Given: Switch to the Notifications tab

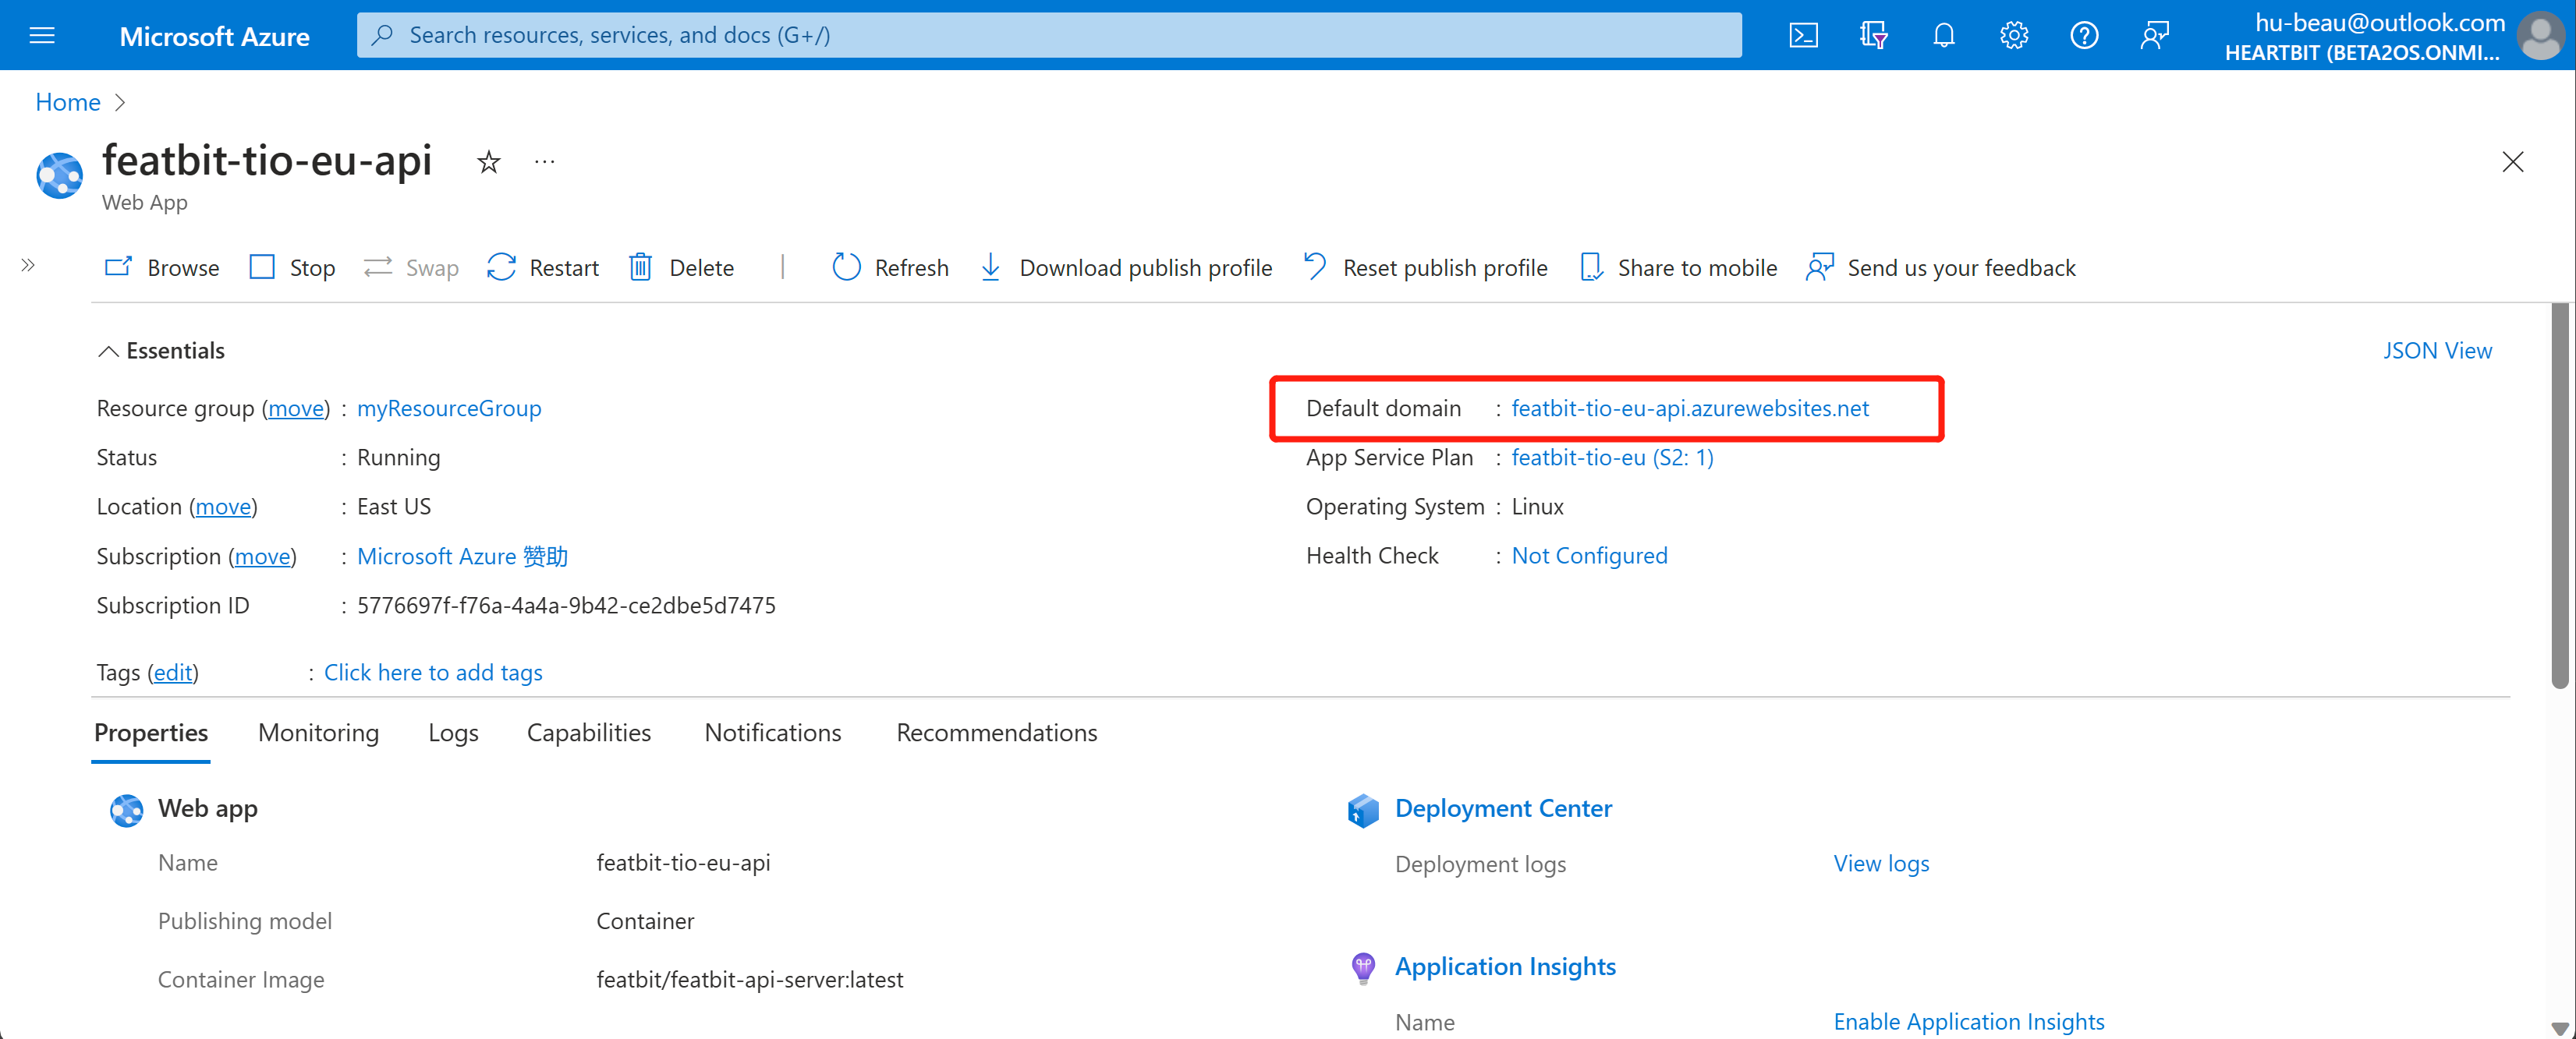Looking at the screenshot, I should click(773, 733).
